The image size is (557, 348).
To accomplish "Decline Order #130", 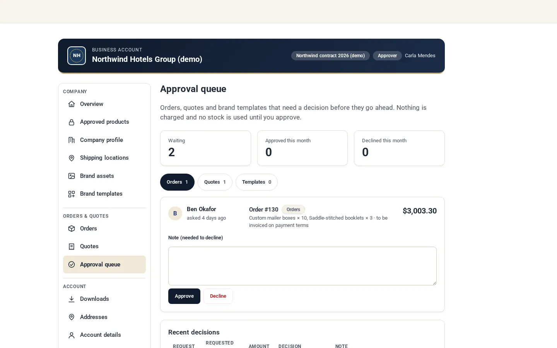I will tap(218, 296).
